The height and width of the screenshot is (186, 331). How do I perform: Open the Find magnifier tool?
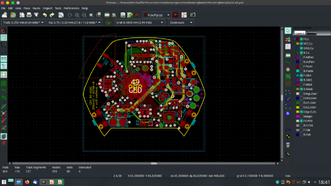[61, 15]
